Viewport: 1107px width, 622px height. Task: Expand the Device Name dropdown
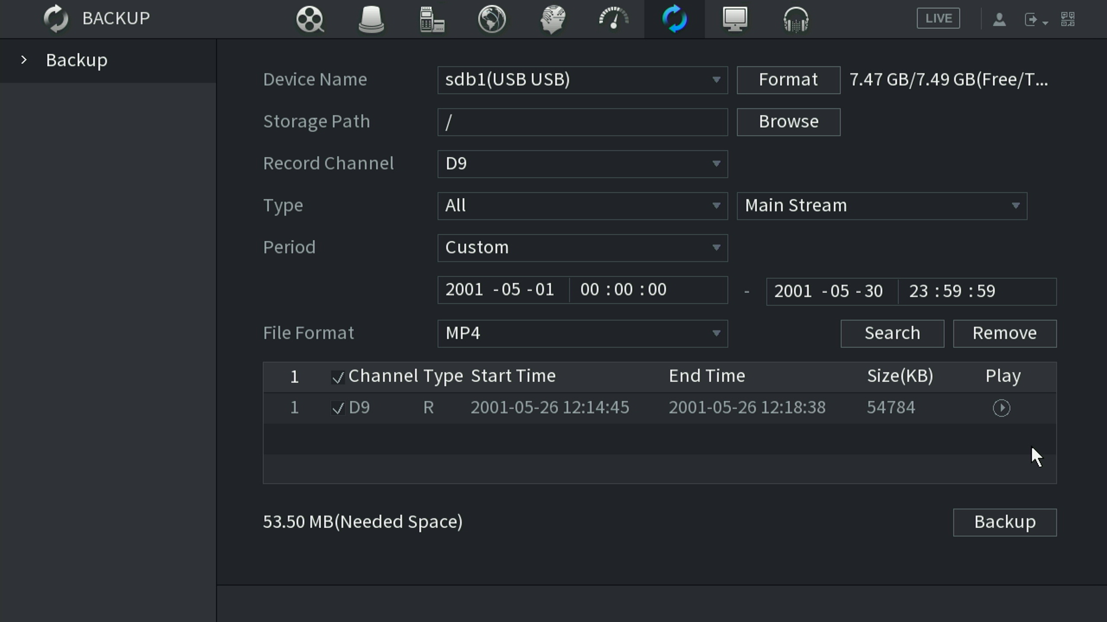tap(582, 80)
